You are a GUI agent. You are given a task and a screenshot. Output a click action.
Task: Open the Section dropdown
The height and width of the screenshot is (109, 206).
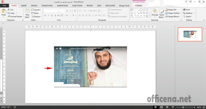36,17
